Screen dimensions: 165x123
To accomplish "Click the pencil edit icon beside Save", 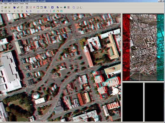I will (18, 7).
